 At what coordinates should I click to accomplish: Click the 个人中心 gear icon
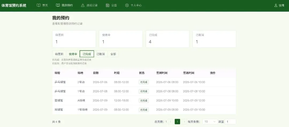pyautogui.click(x=127, y=5)
